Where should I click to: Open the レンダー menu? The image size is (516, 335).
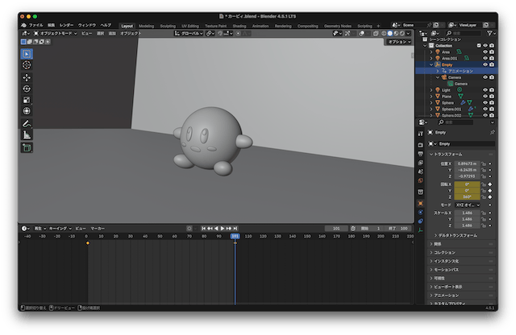click(x=66, y=26)
